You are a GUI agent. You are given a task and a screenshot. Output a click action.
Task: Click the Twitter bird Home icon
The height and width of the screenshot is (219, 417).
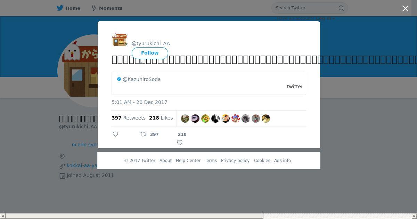(x=60, y=8)
